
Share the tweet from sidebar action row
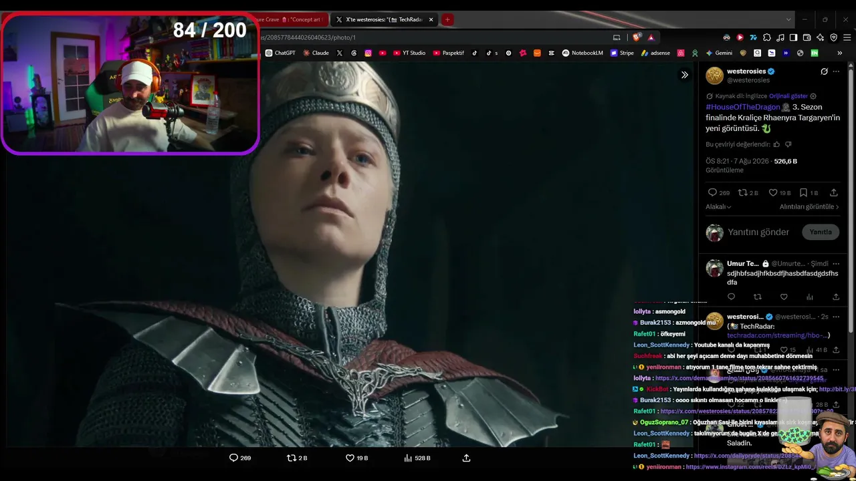click(833, 192)
